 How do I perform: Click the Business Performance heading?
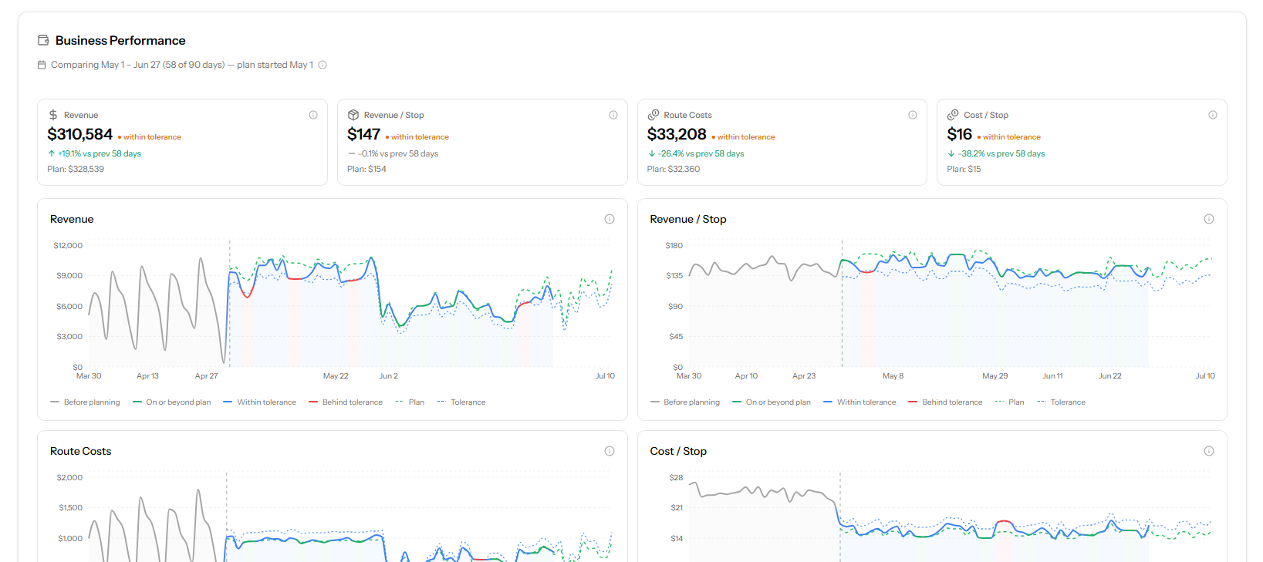pyautogui.click(x=120, y=40)
